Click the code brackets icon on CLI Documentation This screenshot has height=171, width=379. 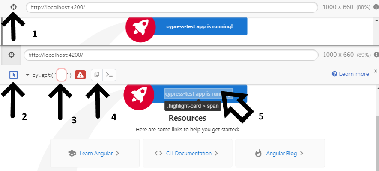pyautogui.click(x=158, y=153)
